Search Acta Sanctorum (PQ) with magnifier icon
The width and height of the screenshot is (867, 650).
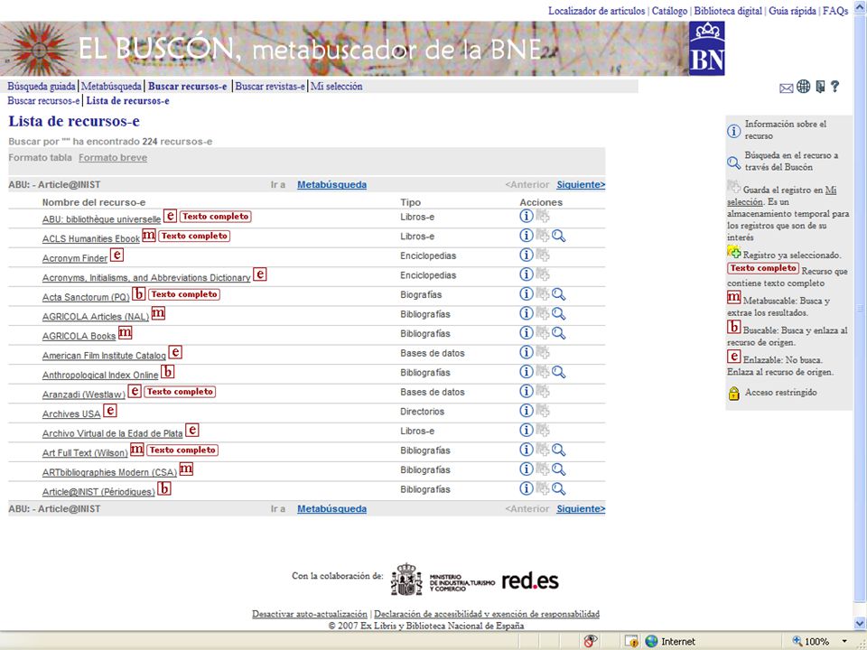pyautogui.click(x=558, y=294)
